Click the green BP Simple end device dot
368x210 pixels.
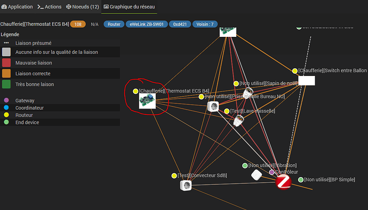301,180
